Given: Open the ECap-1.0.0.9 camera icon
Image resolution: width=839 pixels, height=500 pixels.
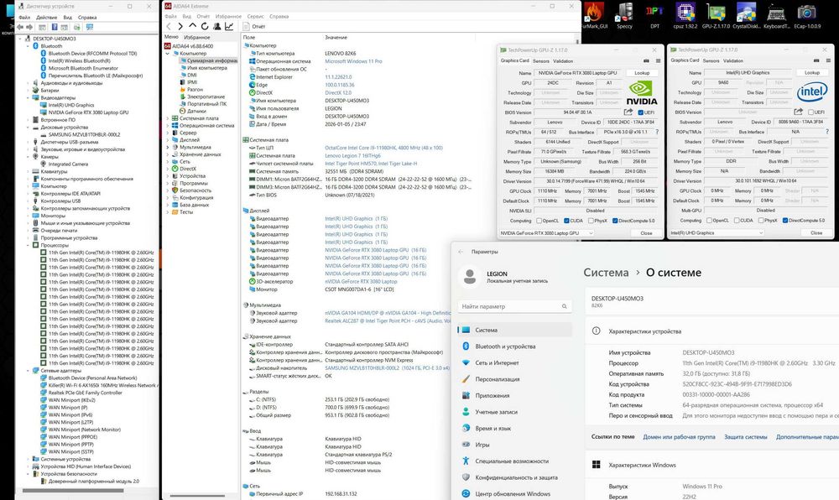Looking at the screenshot, I should point(807,15).
